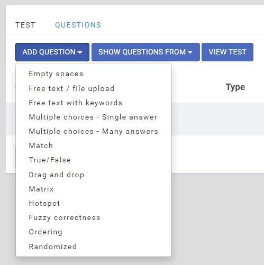The height and width of the screenshot is (265, 264).
Task: Click the View Test button
Action: pyautogui.click(x=227, y=52)
